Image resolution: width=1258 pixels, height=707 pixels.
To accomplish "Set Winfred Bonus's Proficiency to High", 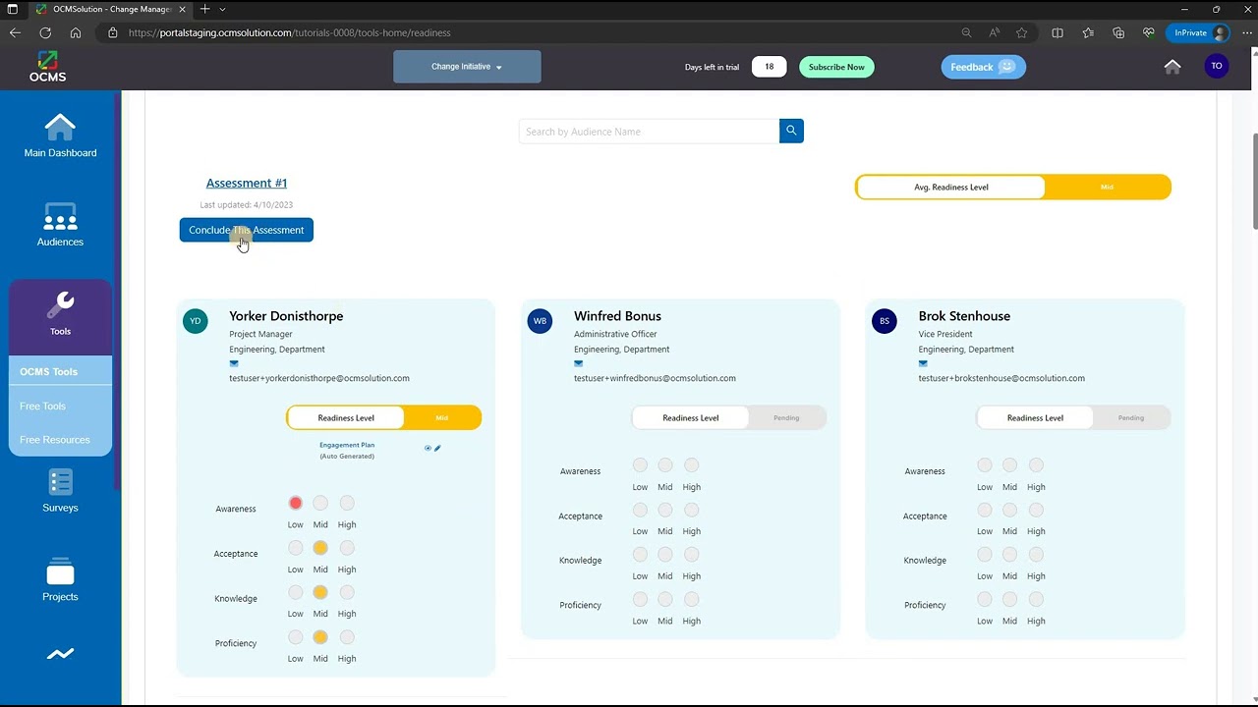I will point(692,599).
